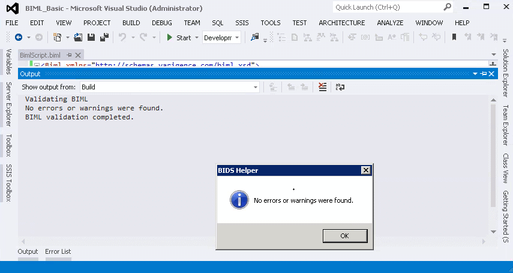Click the Output panel scroll-down arrow

pos(493,232)
